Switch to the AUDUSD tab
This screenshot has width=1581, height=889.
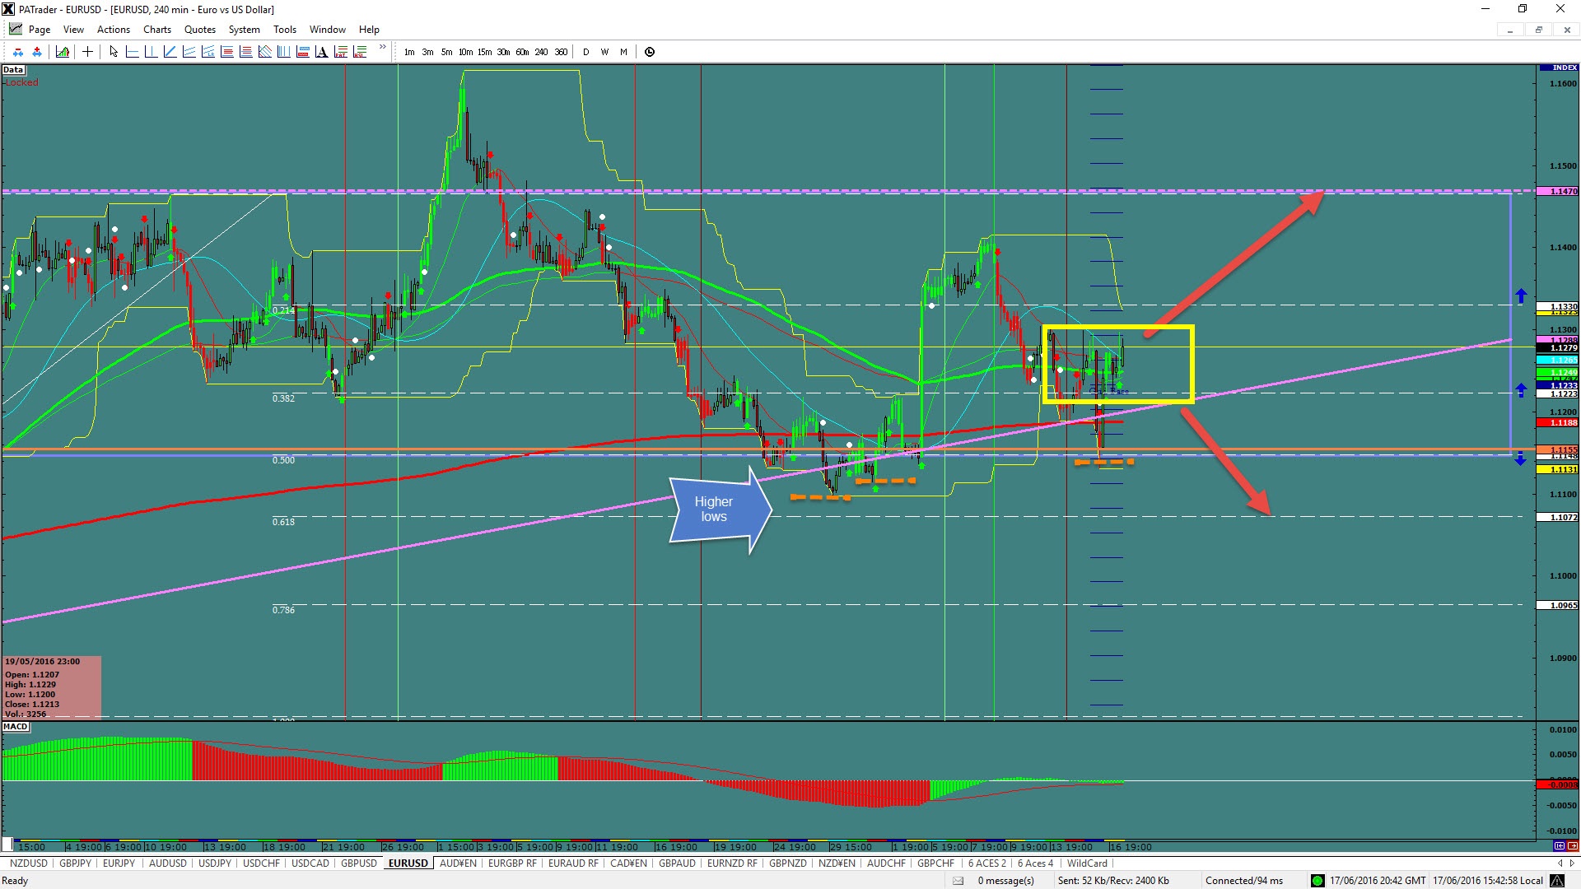click(x=168, y=863)
